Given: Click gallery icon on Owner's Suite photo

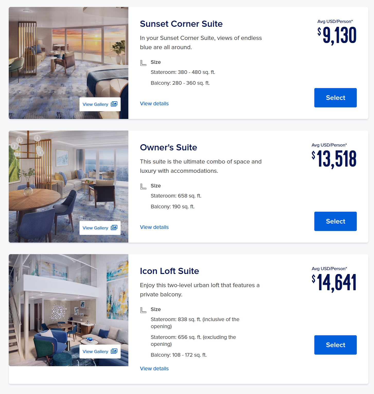Looking at the screenshot, I should click(x=114, y=228).
